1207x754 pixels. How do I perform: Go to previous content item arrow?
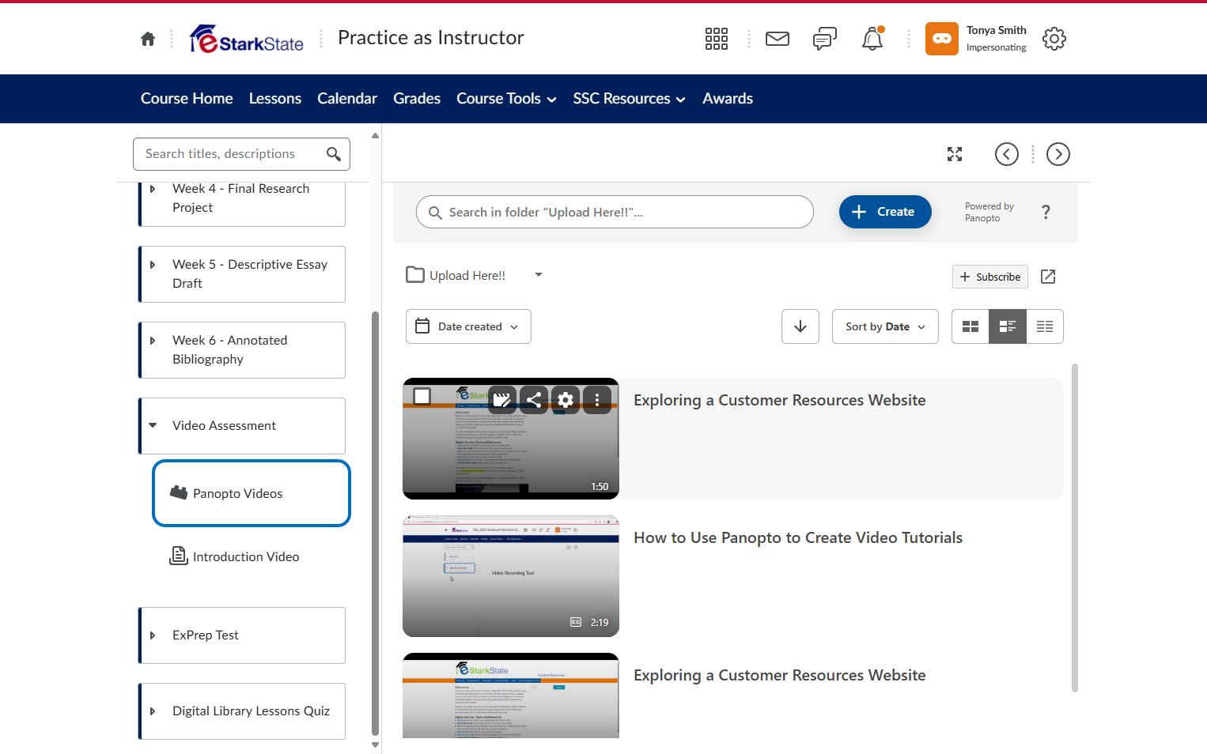(1007, 154)
